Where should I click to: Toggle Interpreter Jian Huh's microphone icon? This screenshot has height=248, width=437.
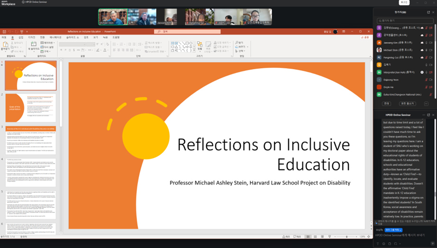[426, 72]
